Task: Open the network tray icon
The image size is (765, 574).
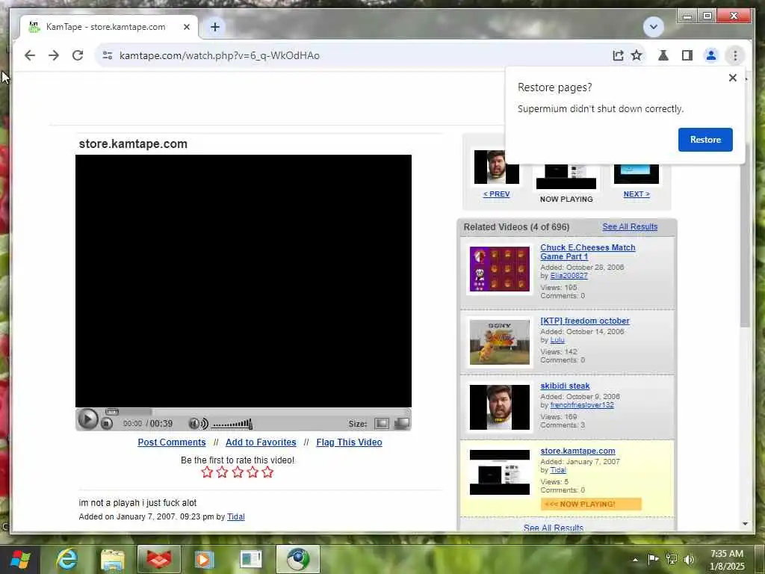Action: coord(672,559)
